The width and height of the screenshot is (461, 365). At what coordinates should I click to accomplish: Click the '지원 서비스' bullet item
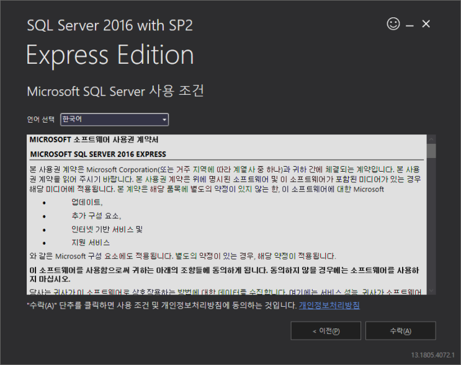(91, 242)
